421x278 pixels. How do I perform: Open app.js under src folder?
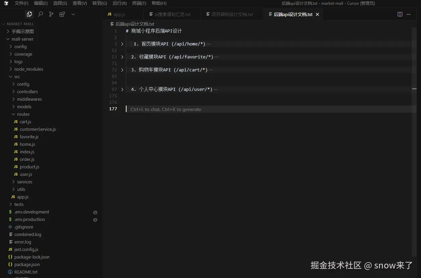(x=23, y=197)
